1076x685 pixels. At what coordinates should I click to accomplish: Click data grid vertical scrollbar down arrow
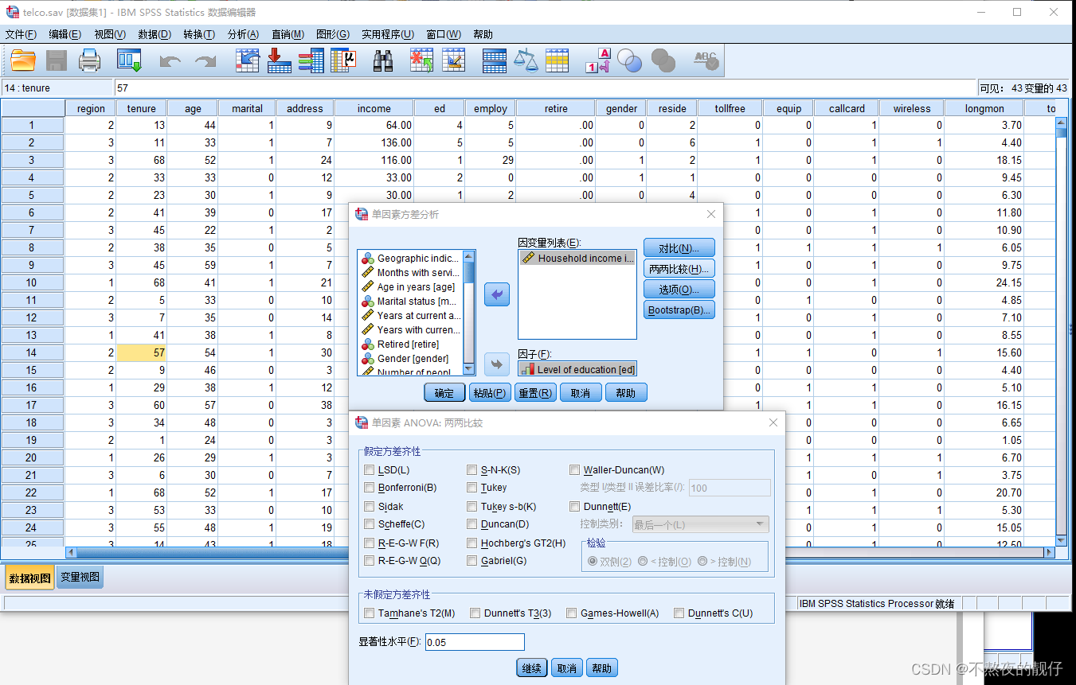coord(1061,540)
